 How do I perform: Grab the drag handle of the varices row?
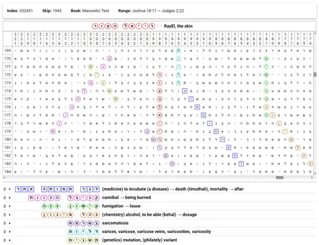5,232
